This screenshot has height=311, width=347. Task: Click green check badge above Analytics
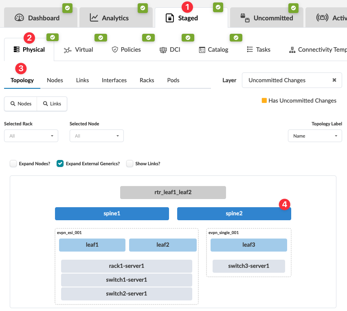[x=143, y=8]
